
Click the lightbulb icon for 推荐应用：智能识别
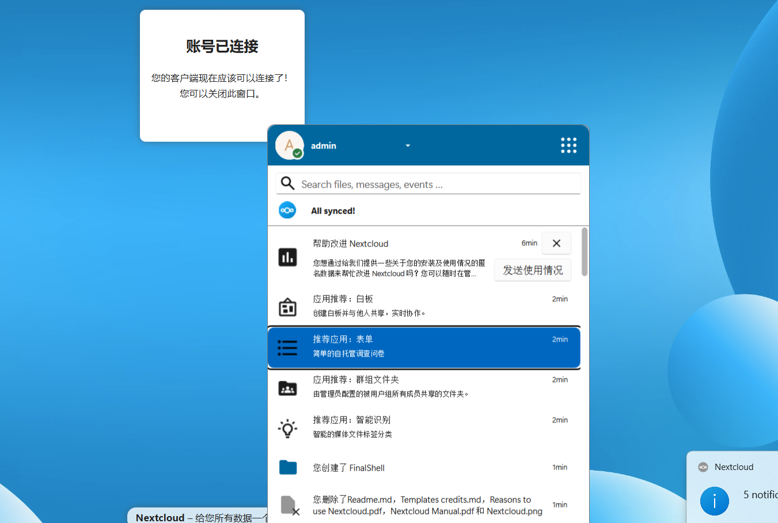pyautogui.click(x=288, y=427)
